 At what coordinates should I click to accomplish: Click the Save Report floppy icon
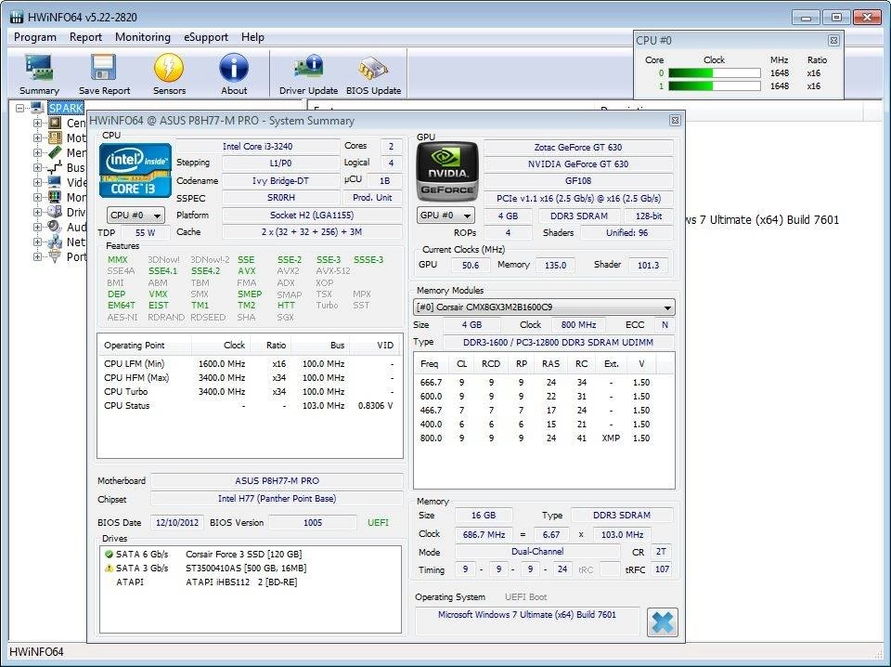(x=104, y=68)
